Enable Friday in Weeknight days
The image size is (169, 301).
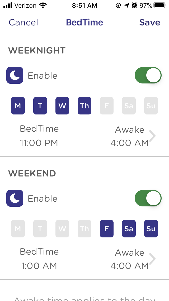coord(107,106)
